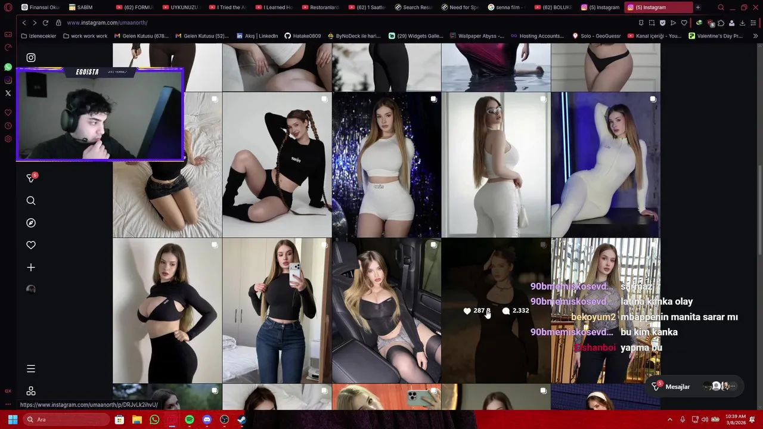
Task: Switch to the "Finansal Oku" tab
Action: (41, 7)
